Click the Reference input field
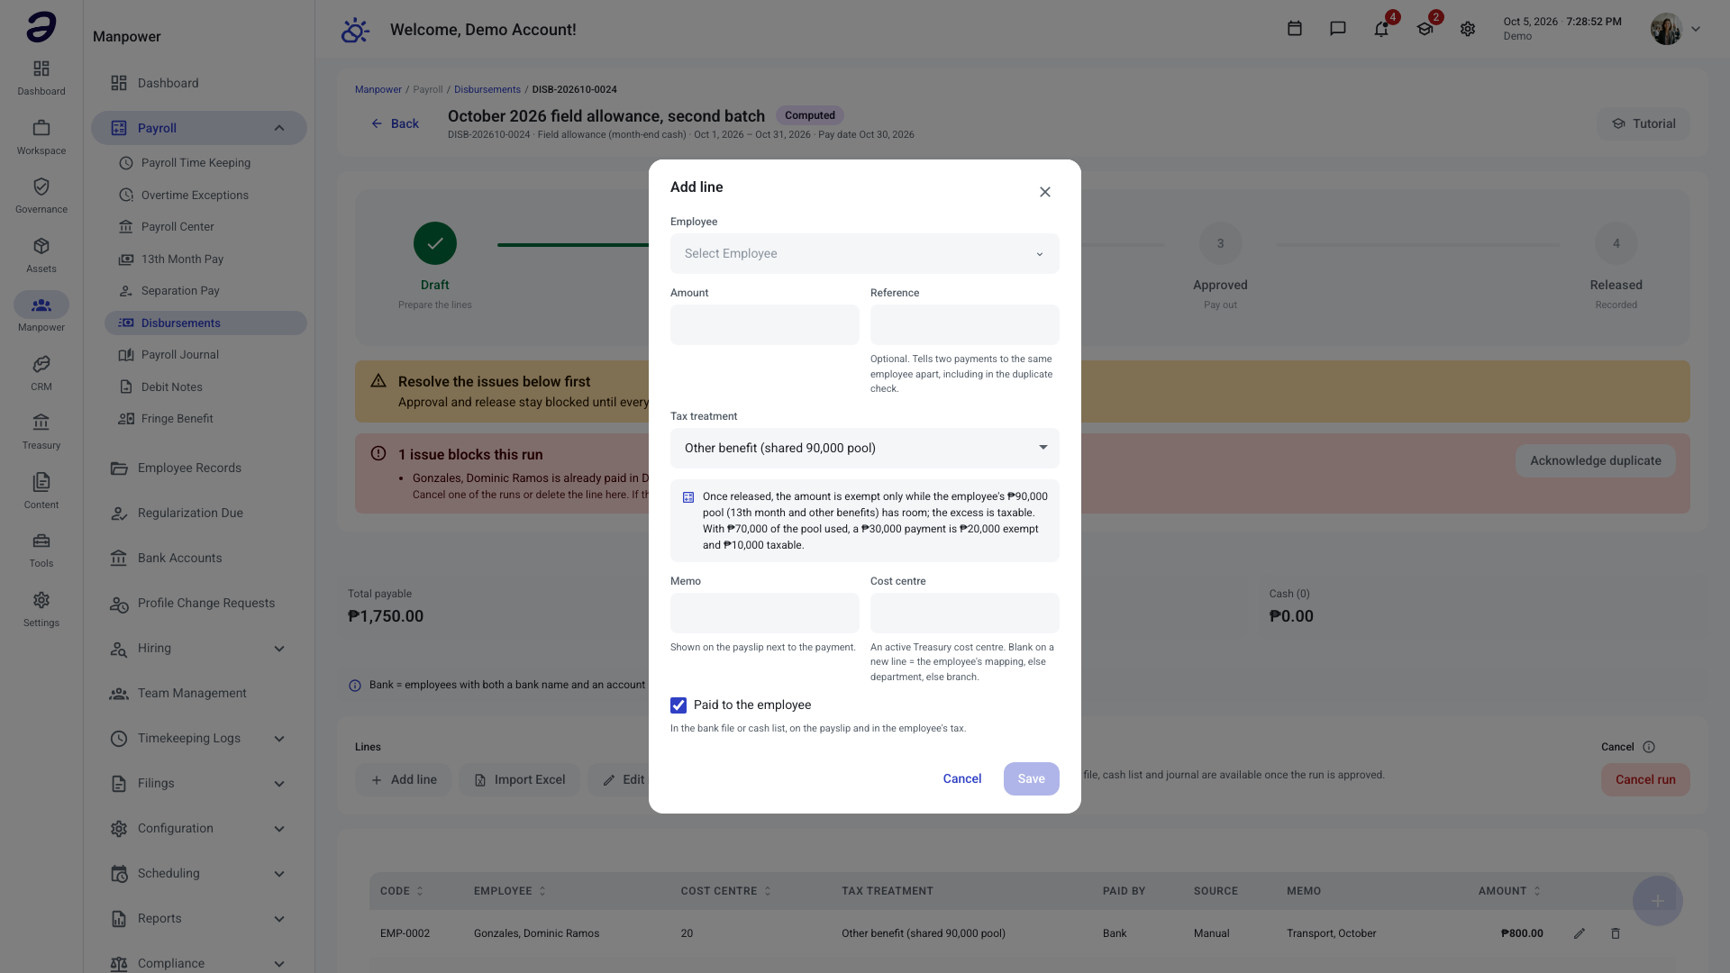The height and width of the screenshot is (973, 1730). tap(965, 324)
